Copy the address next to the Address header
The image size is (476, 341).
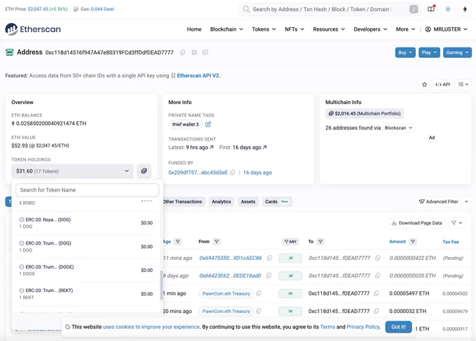pos(183,52)
